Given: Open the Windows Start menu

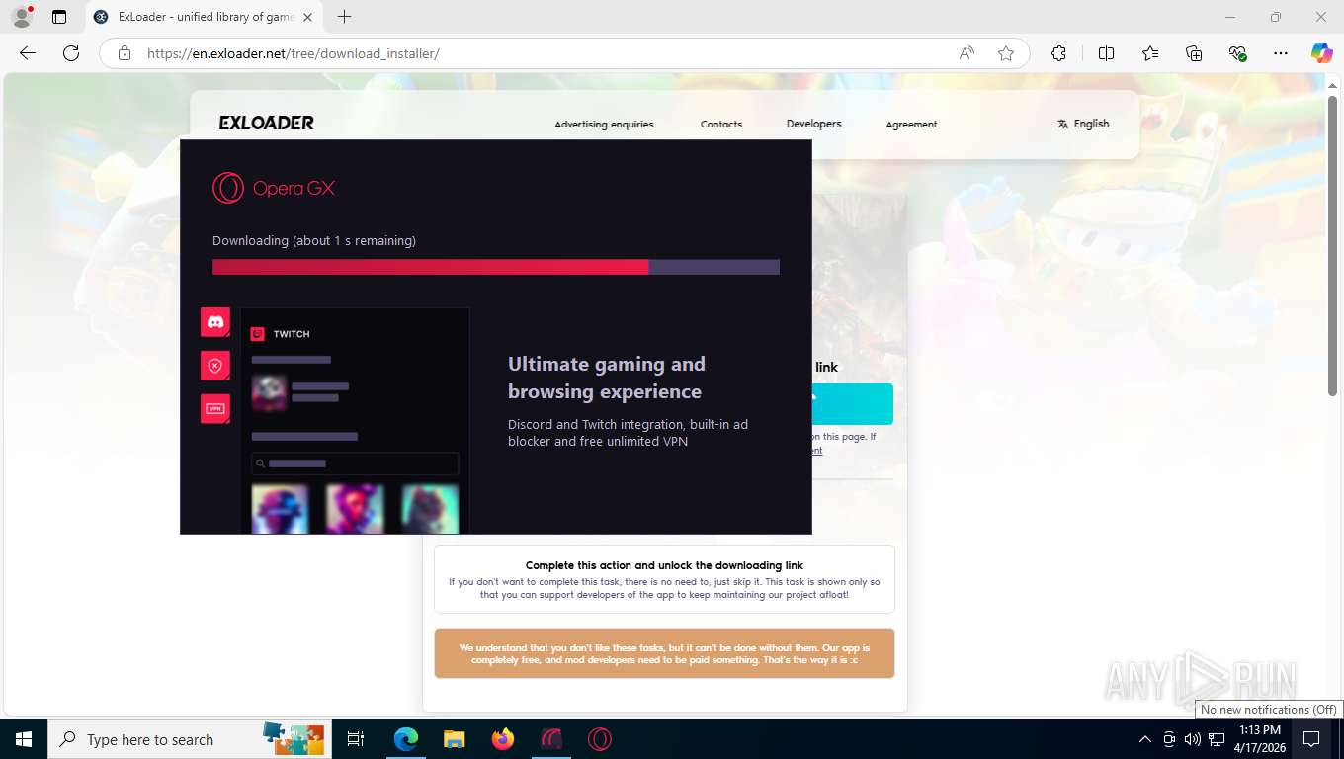Looking at the screenshot, I should tap(24, 739).
